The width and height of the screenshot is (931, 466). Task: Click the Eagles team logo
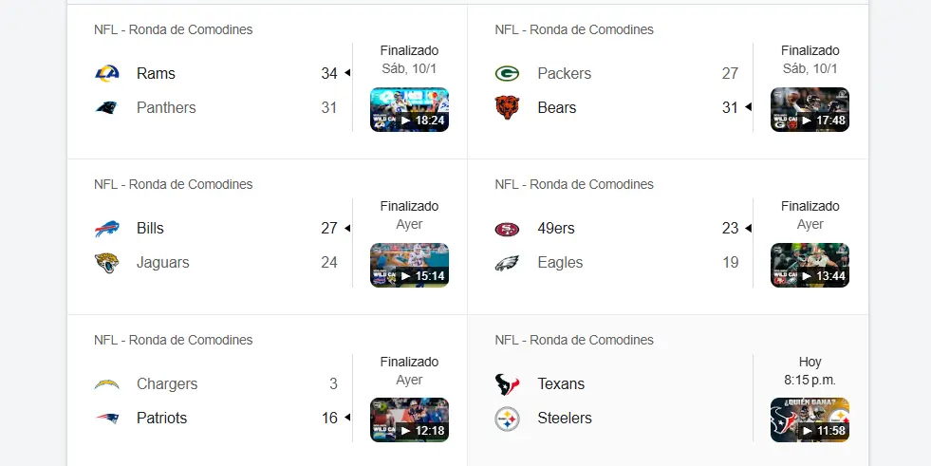pyautogui.click(x=508, y=262)
